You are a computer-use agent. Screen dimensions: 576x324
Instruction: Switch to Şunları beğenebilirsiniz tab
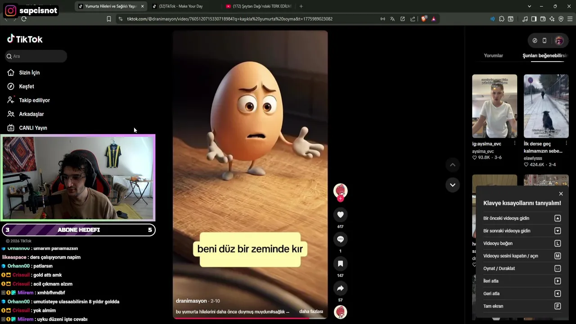click(545, 55)
